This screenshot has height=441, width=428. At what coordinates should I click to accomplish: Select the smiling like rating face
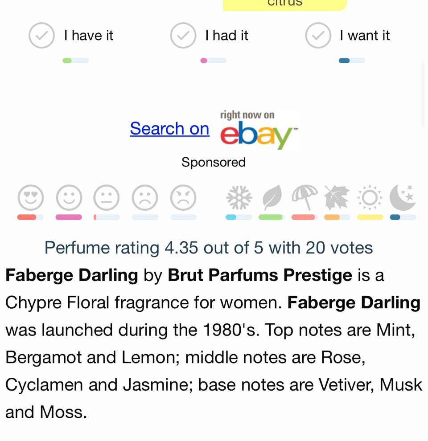pos(69,198)
